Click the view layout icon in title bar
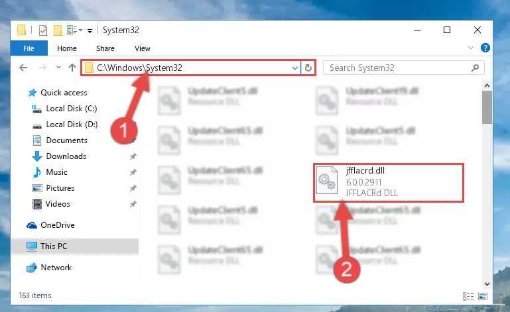The image size is (510, 312). point(74,30)
